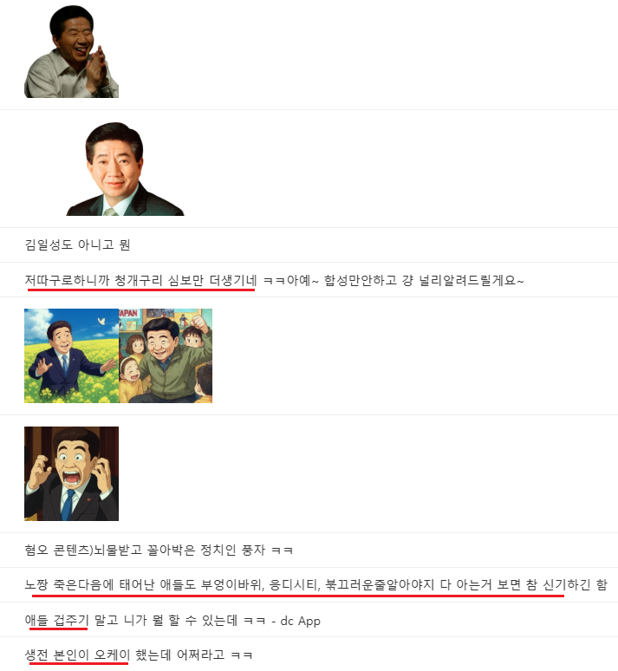Click the white bird in flower field image
Screen dimensions: 618x671
pyautogui.click(x=101, y=321)
